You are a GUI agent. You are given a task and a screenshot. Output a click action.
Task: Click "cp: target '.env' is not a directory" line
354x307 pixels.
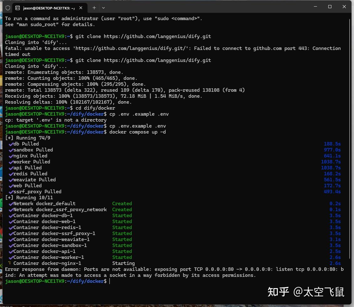pos(56,120)
